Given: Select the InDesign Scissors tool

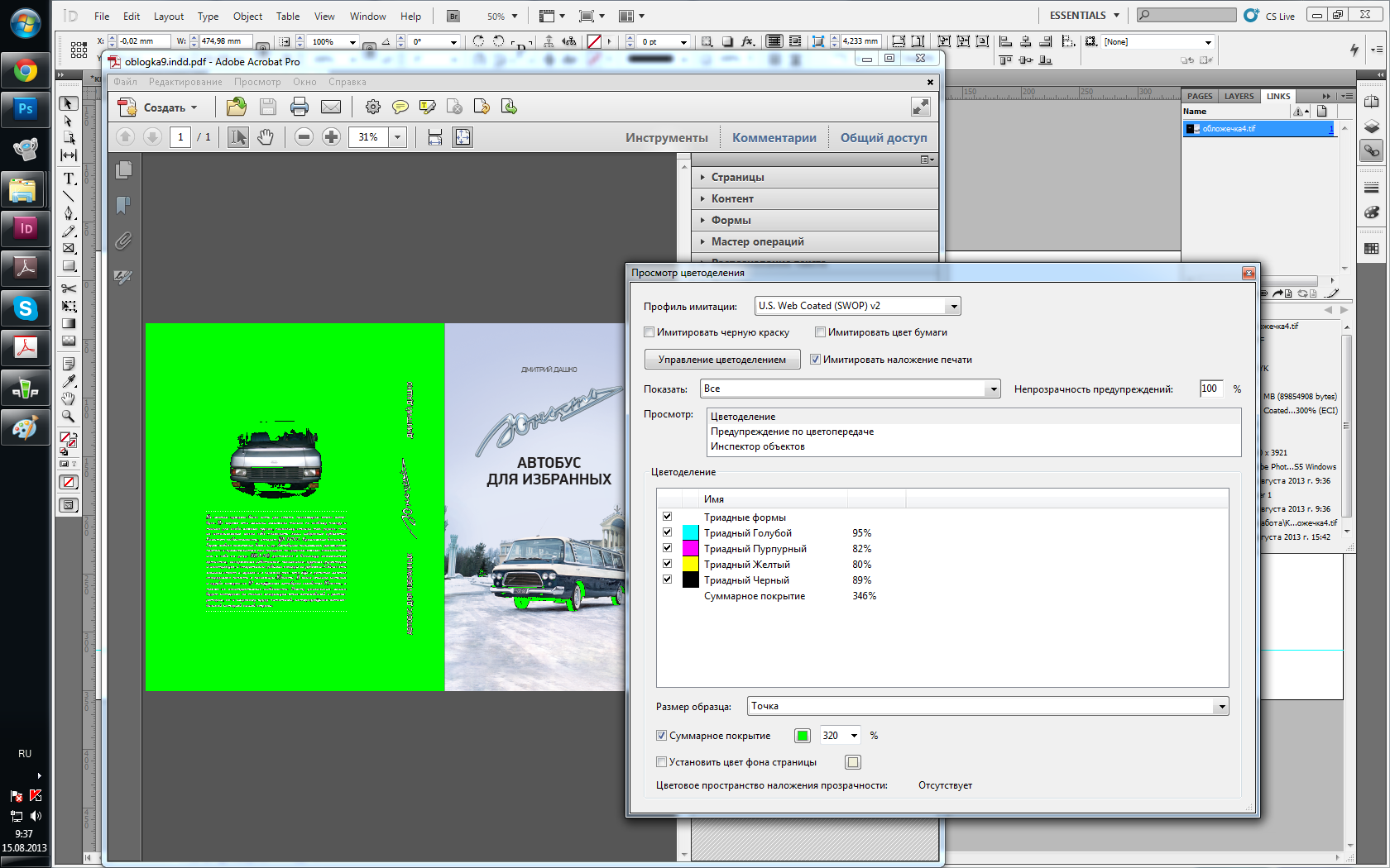Looking at the screenshot, I should click(69, 289).
